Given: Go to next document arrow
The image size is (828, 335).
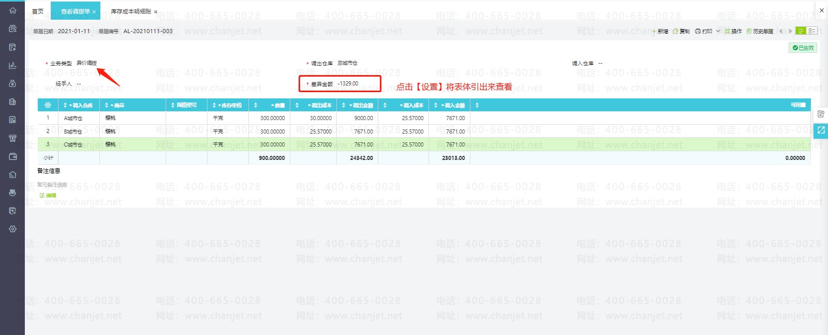Looking at the screenshot, I should tap(790, 31).
